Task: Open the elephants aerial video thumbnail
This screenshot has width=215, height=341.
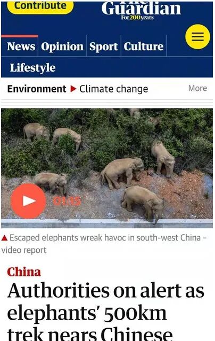Action: [107, 168]
